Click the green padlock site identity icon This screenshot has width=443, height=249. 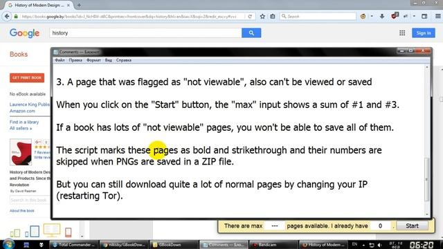[x=16, y=17]
